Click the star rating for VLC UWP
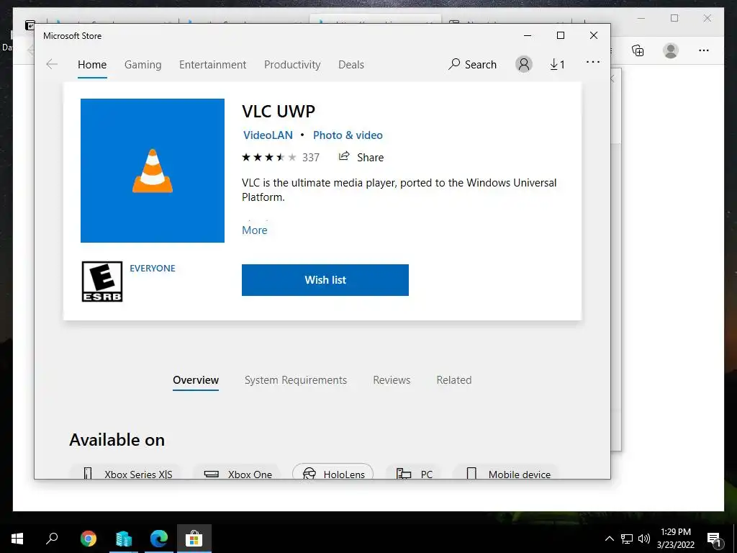The height and width of the screenshot is (553, 737). click(x=269, y=157)
